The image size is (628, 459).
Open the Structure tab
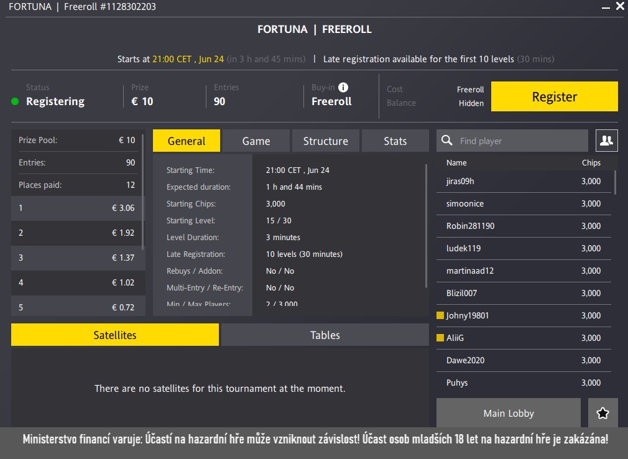[x=325, y=141]
